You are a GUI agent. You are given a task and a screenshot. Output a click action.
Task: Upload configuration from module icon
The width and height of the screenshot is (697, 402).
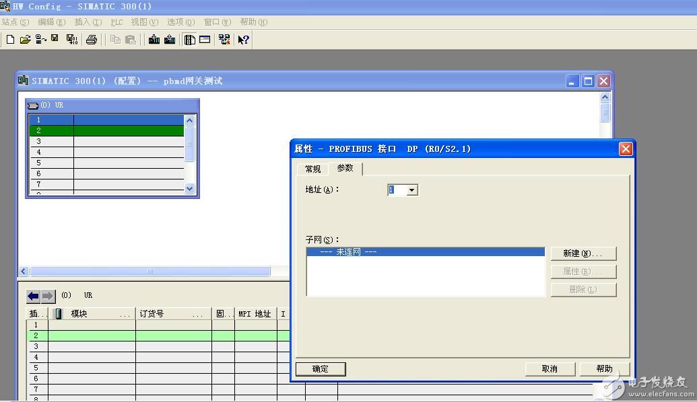click(x=169, y=40)
